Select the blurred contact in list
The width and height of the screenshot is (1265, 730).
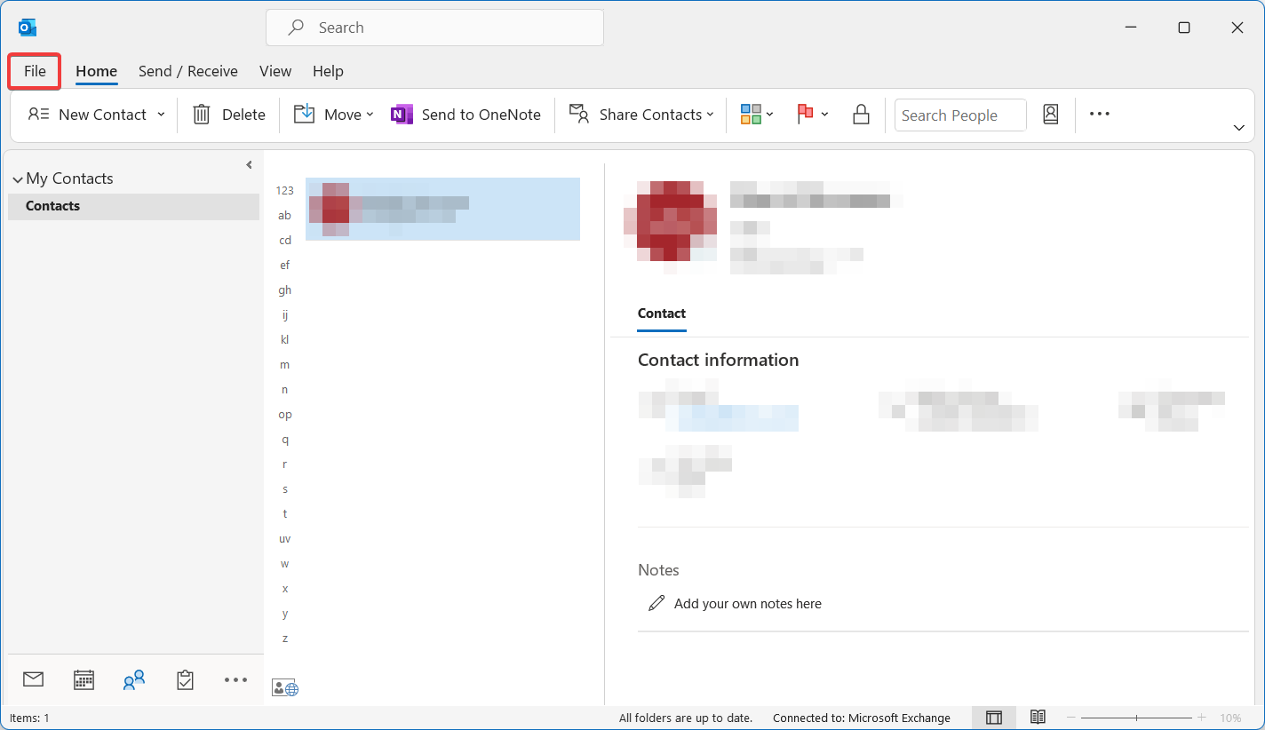pos(442,209)
